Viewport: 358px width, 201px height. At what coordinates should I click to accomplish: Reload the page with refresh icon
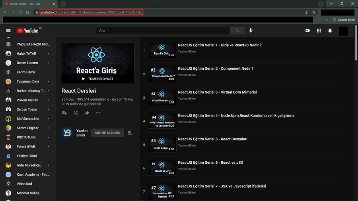pyautogui.click(x=20, y=12)
